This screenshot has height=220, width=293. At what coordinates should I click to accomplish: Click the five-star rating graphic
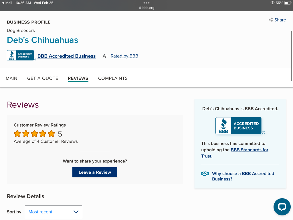click(34, 134)
